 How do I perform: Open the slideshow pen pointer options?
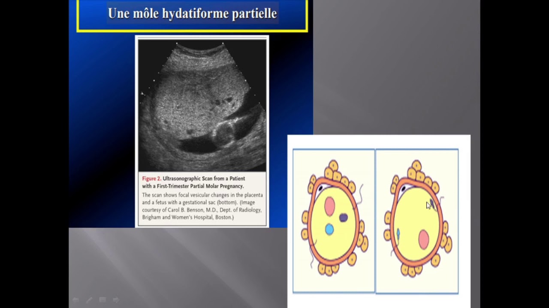click(89, 300)
